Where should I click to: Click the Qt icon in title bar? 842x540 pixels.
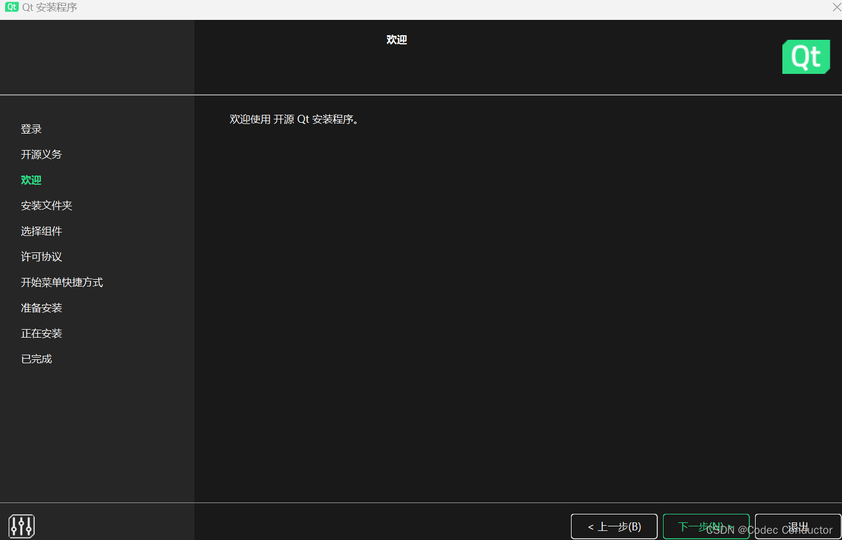(11, 7)
